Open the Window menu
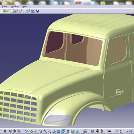 (15, 6)
